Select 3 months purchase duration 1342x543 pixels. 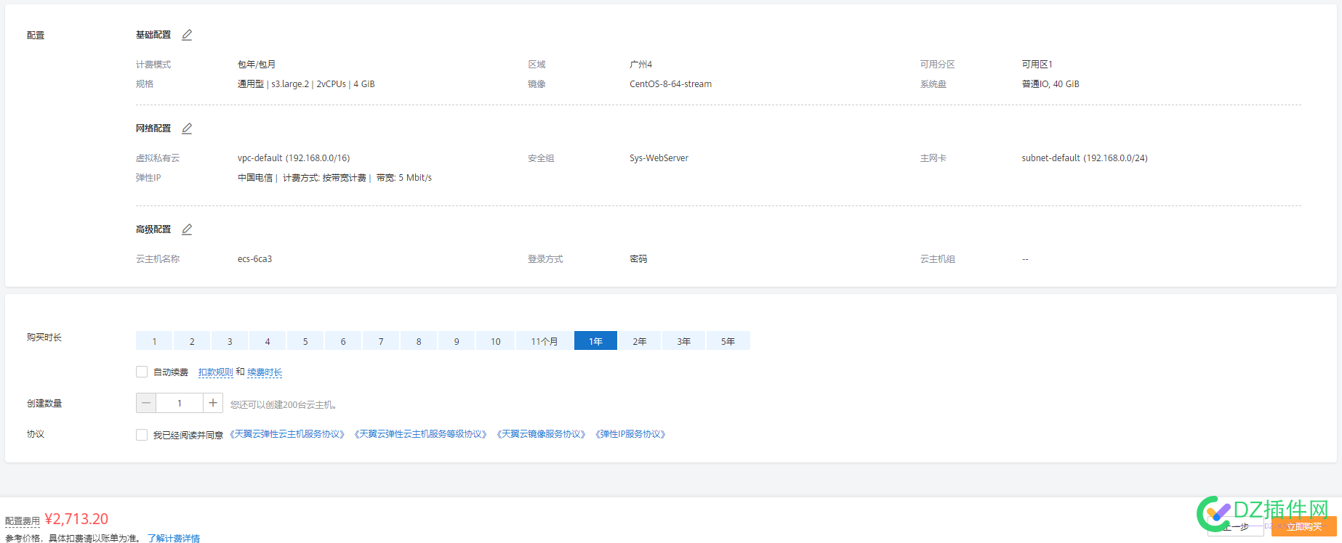point(230,340)
